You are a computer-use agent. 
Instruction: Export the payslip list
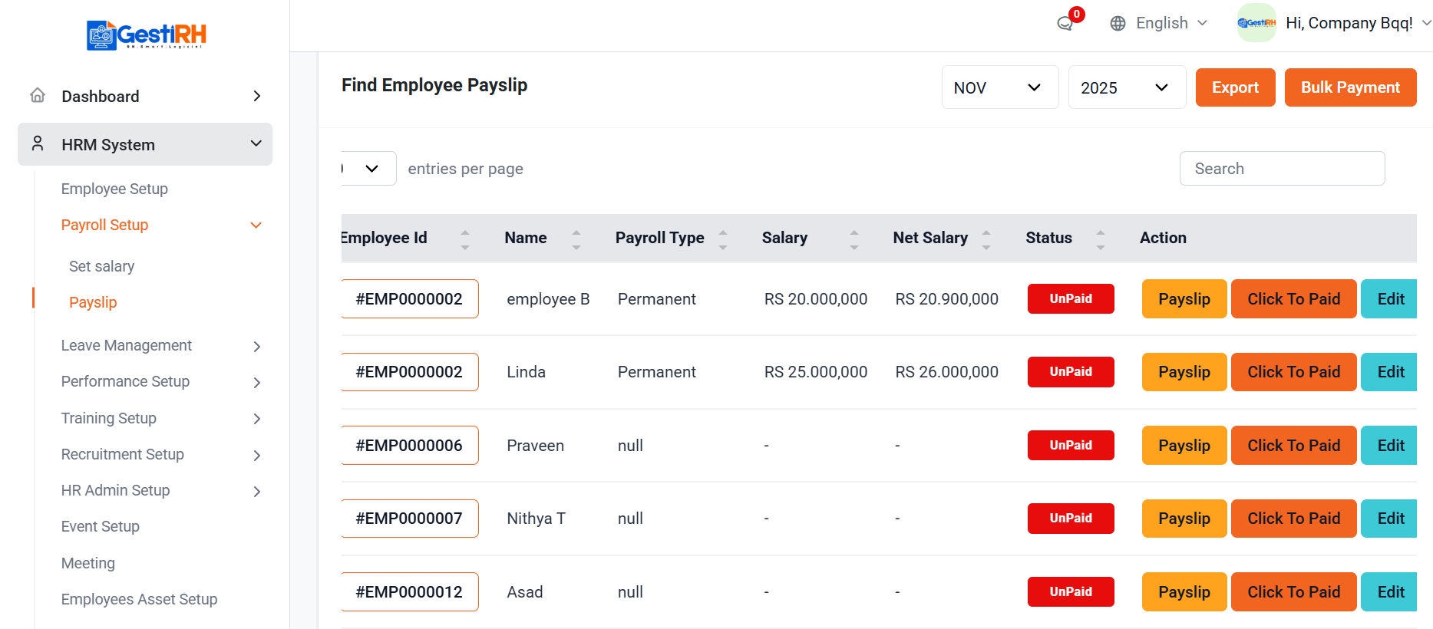(x=1234, y=87)
